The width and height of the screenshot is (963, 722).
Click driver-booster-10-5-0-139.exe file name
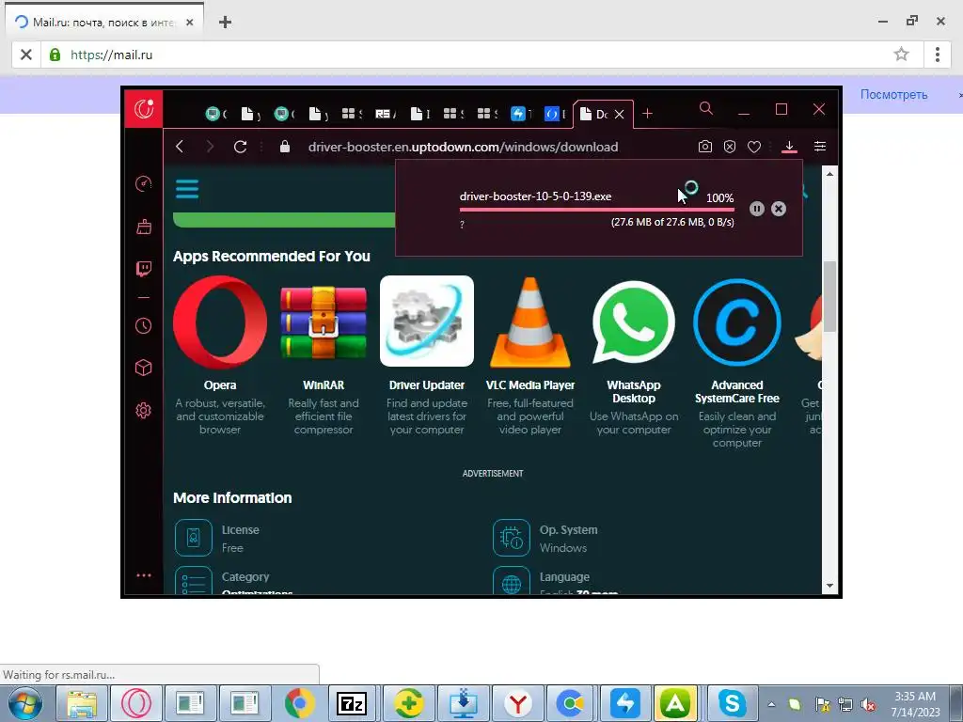[x=535, y=196]
